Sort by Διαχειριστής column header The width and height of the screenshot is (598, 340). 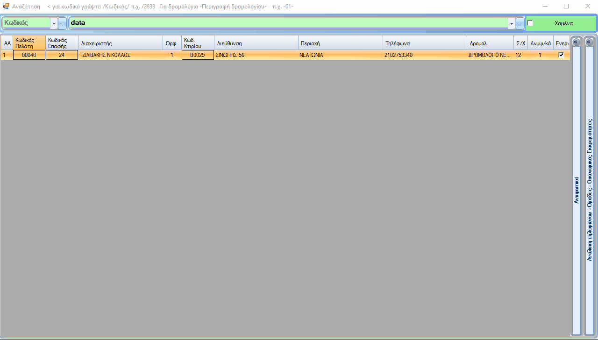121,43
